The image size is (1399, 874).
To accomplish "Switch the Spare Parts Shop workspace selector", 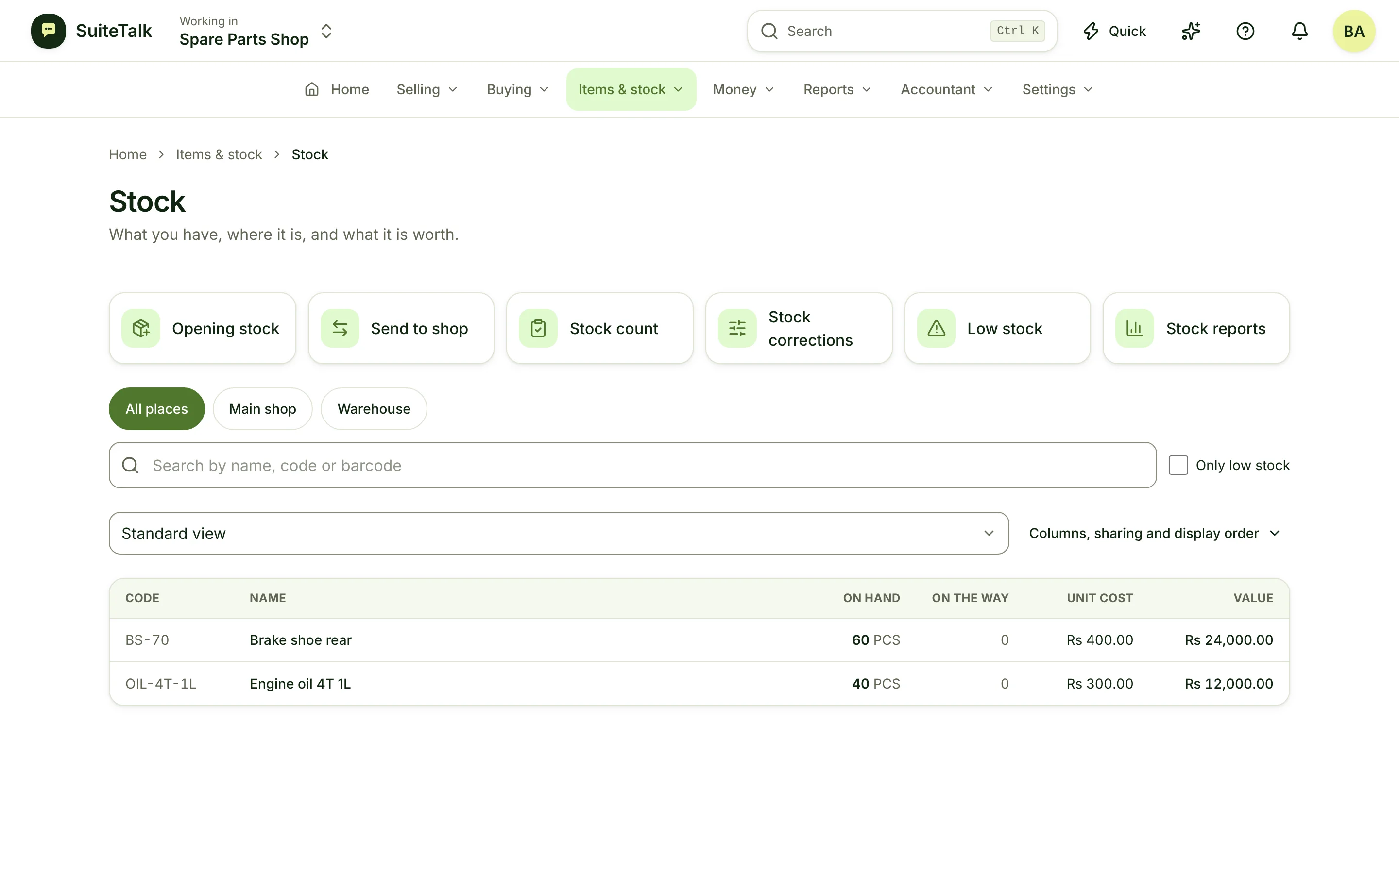I will pos(256,31).
